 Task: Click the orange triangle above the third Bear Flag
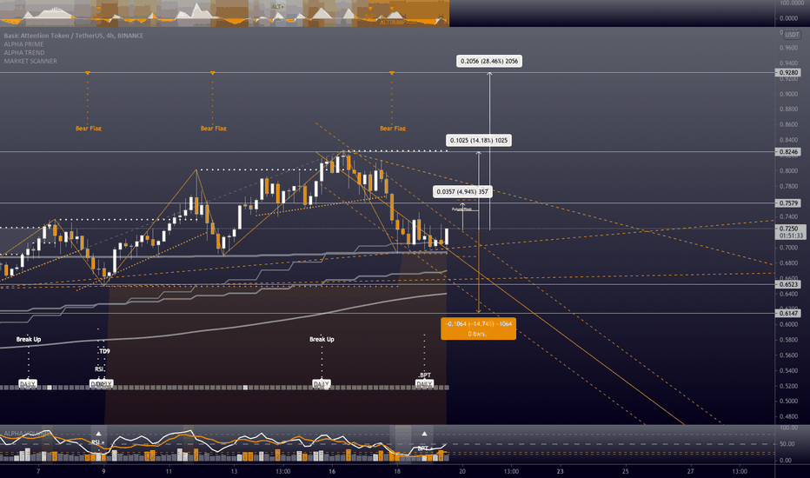point(392,73)
